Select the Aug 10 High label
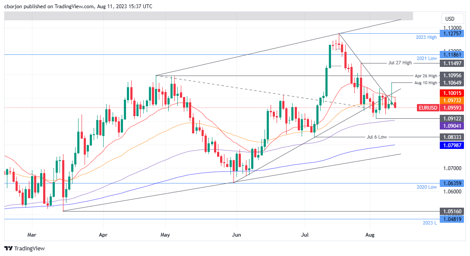Image resolution: width=470 pixels, height=256 pixels. point(426,82)
